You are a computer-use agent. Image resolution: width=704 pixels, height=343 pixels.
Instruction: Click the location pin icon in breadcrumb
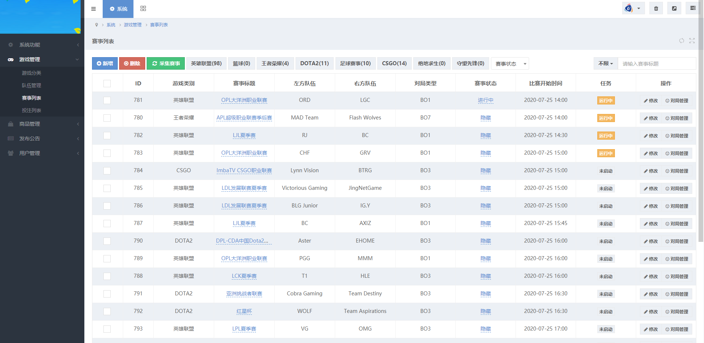(x=96, y=25)
